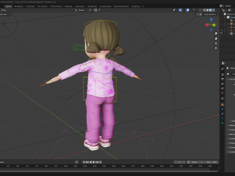Open the viewport shading options dropdown arrow
Screen dimensions: 235x176
[x=217, y=10]
